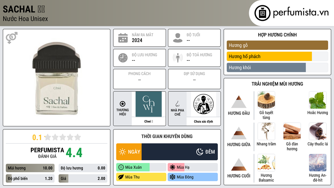Open the Nhang trầm note image

point(266,131)
